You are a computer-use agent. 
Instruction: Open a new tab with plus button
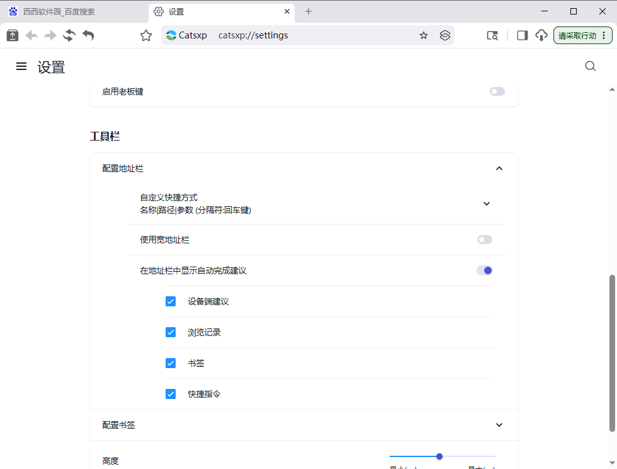(308, 11)
